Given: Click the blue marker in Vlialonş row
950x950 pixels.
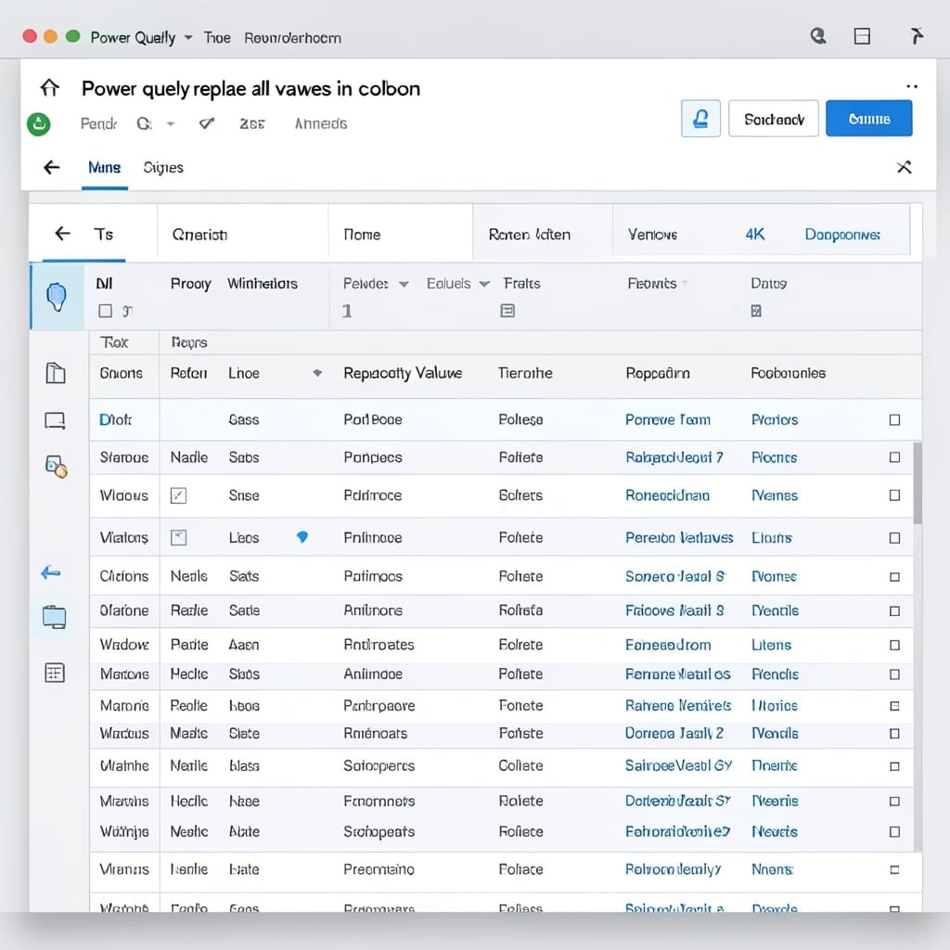Looking at the screenshot, I should [x=302, y=537].
